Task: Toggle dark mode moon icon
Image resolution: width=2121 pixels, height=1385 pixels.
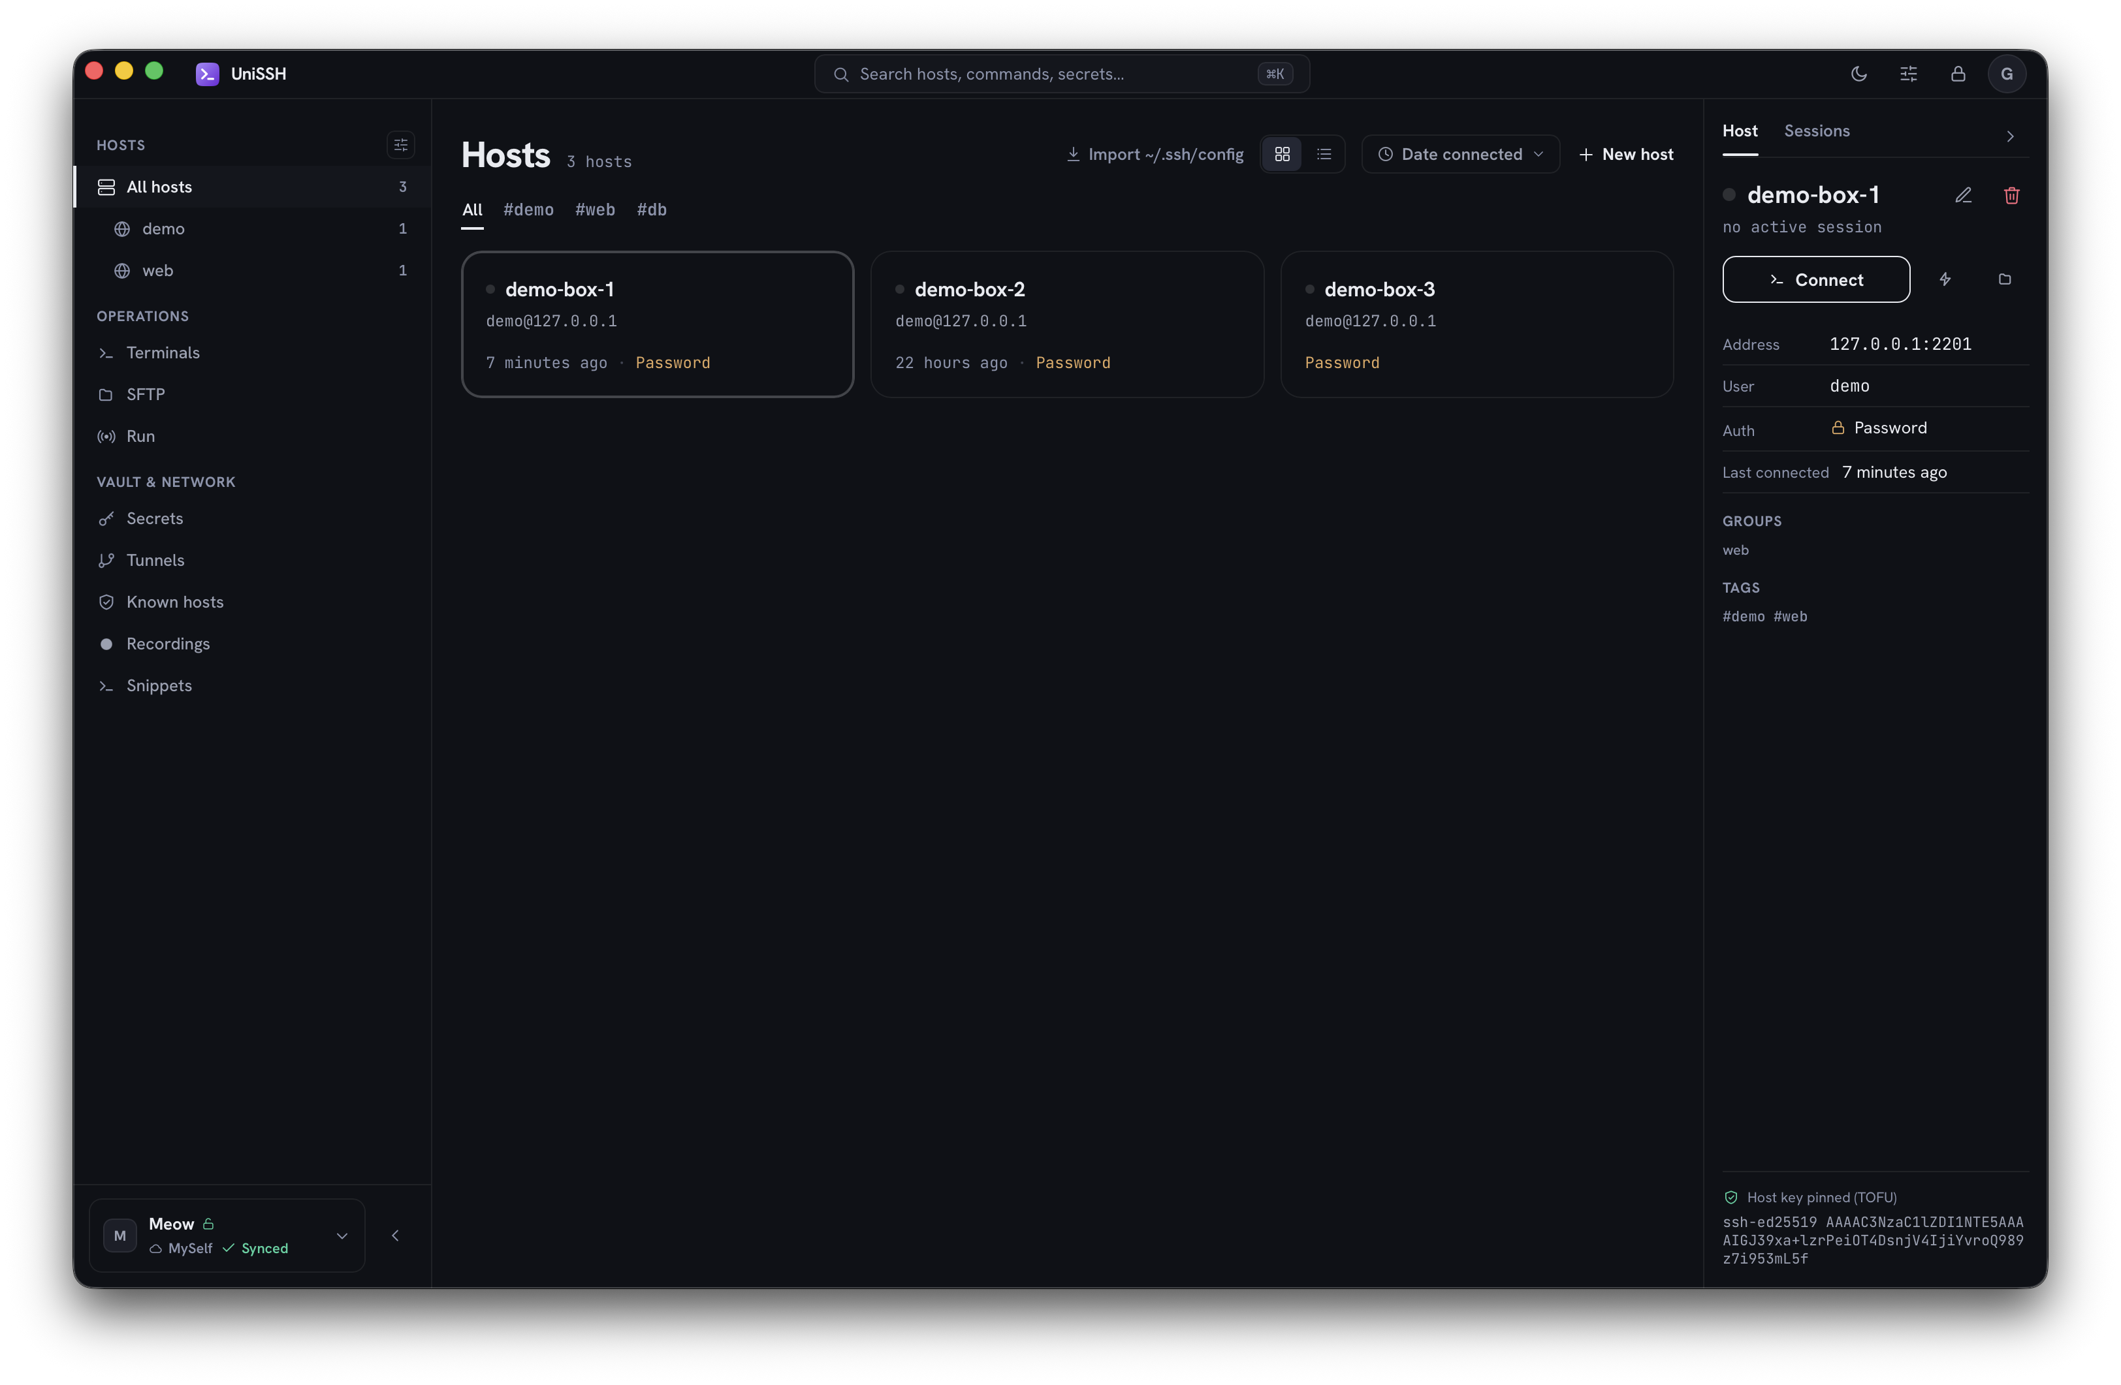Action: tap(1858, 74)
